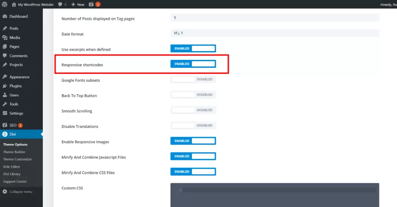Open Support Center submenu item
Viewport: 397px width, 207px height.
point(15,181)
